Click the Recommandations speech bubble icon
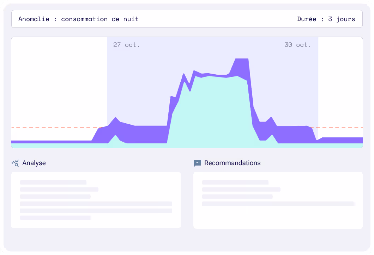 (198, 163)
